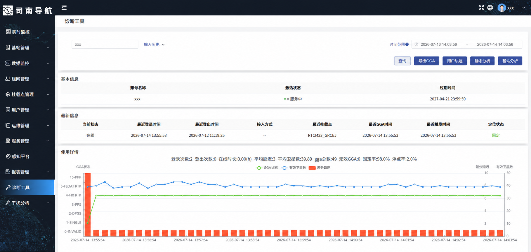Viewport: 531px width, 252px height.
Task: Open 实时监控 menu item
Action: (x=27, y=32)
